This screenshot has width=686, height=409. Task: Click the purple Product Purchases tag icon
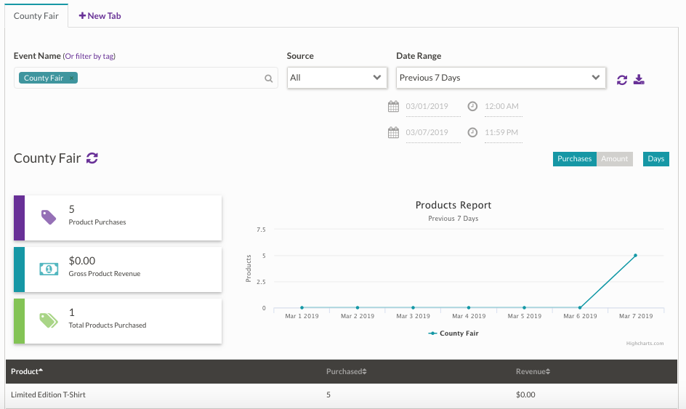click(49, 216)
